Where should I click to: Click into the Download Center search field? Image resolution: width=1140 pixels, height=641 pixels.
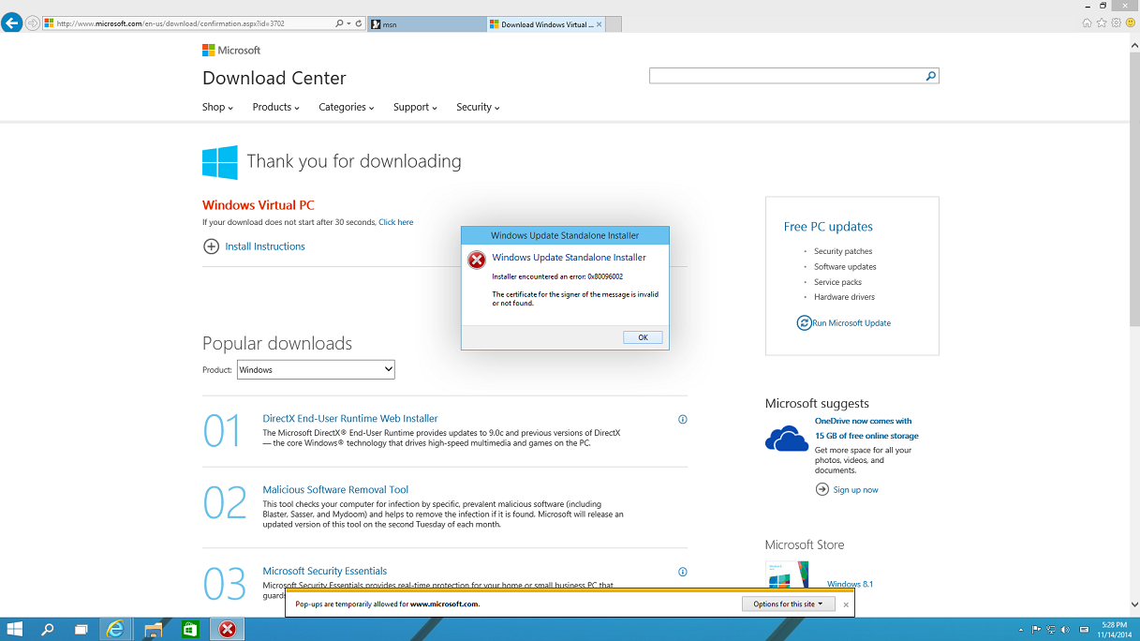tap(787, 76)
